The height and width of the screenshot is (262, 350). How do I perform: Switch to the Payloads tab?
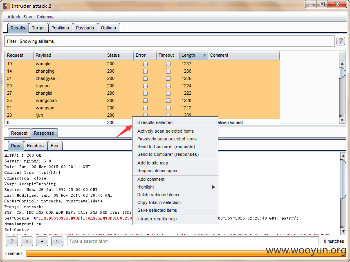[x=85, y=28]
